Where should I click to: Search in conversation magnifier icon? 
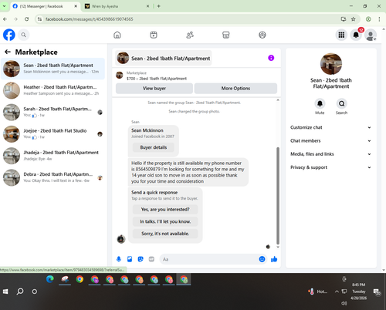tap(341, 103)
